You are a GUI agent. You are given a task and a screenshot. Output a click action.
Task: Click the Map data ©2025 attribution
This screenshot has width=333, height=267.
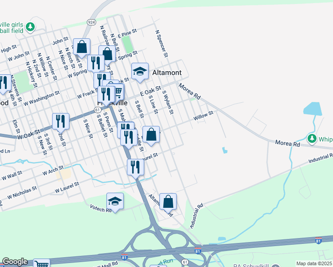pos(314,263)
